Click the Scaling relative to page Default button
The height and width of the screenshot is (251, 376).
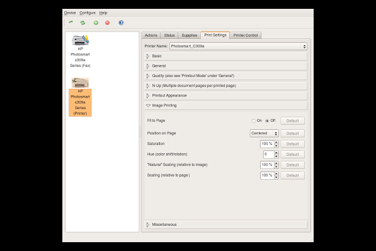[x=293, y=175]
